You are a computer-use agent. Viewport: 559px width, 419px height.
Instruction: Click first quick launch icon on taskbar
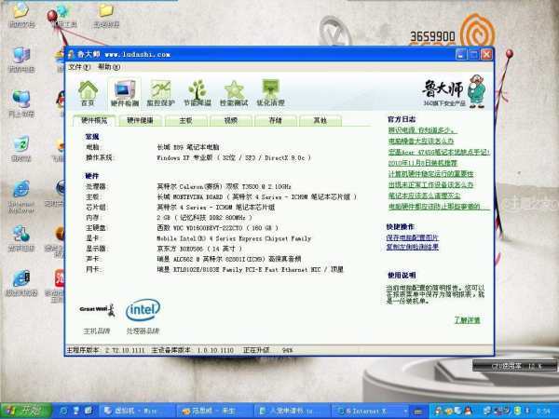coord(63,411)
